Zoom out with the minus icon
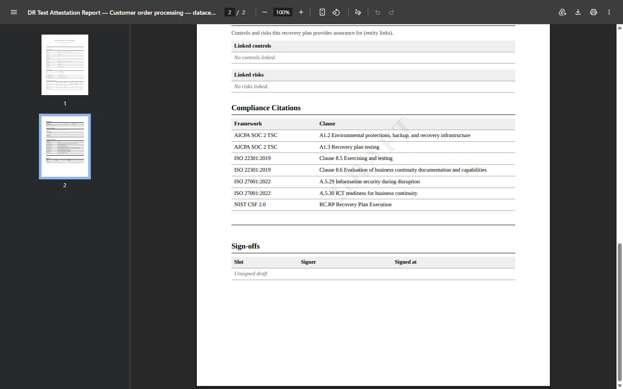This screenshot has width=623, height=389. pyautogui.click(x=265, y=12)
